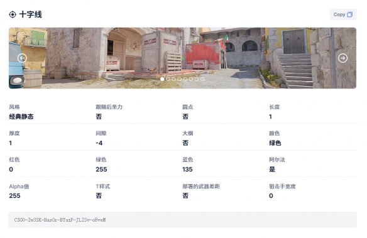Click the value 0 under 狙击手宽度
This screenshot has width=367, height=238.
tap(271, 196)
